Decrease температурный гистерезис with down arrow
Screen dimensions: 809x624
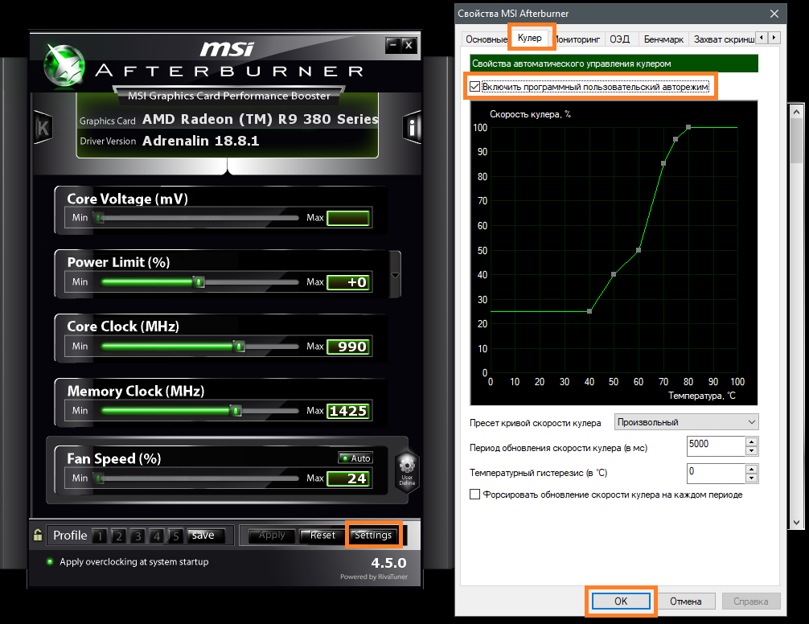[x=752, y=478]
